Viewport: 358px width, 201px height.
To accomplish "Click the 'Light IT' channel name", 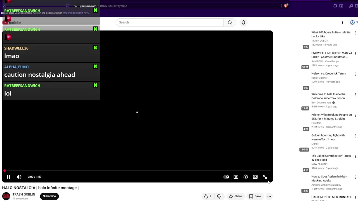I will pos(315,144).
